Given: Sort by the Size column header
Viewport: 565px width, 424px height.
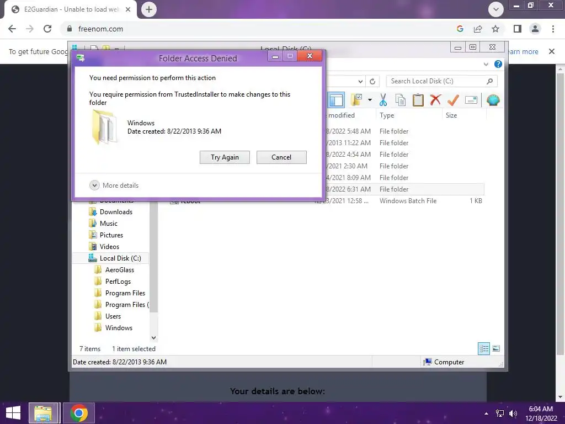Looking at the screenshot, I should [x=451, y=115].
